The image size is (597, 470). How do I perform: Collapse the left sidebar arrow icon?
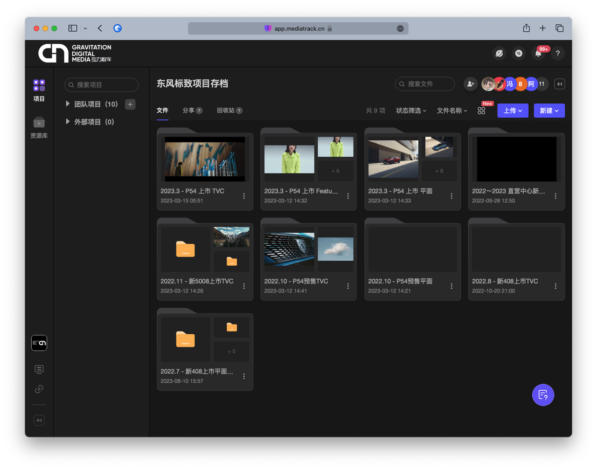click(39, 420)
